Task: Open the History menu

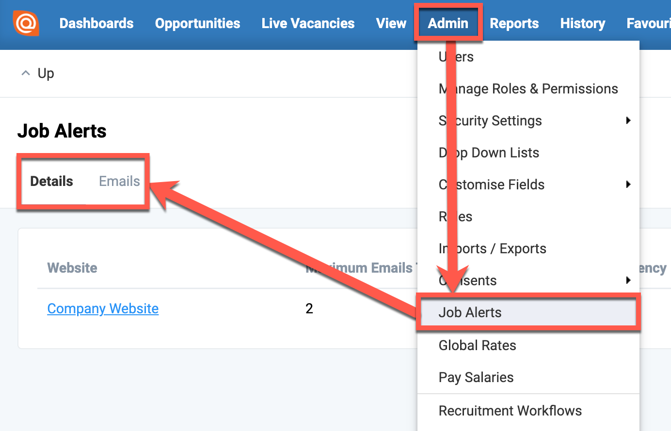Action: click(x=582, y=23)
